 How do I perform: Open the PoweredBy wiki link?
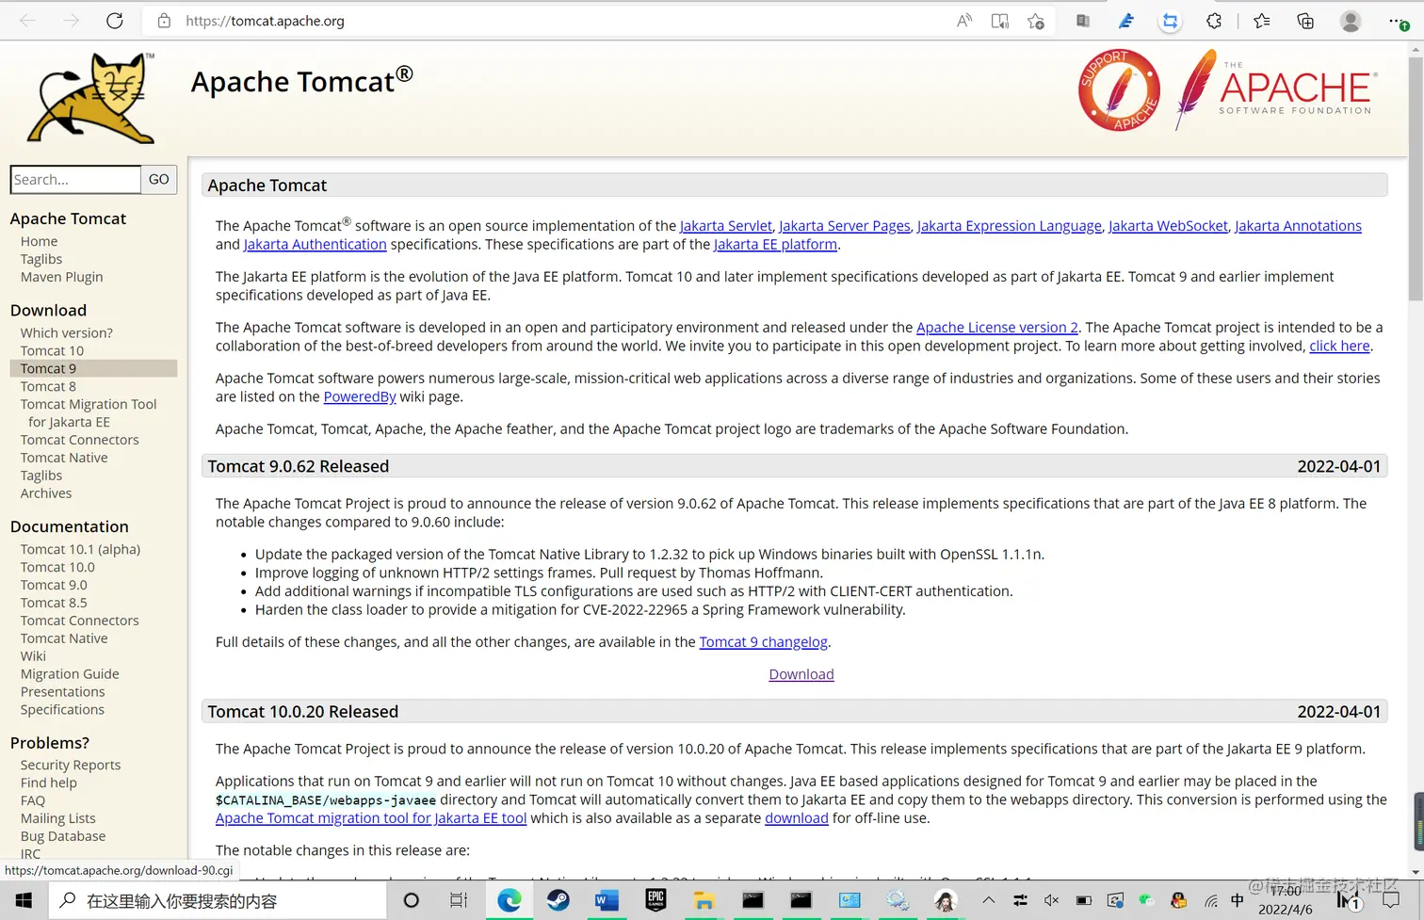pyautogui.click(x=360, y=397)
